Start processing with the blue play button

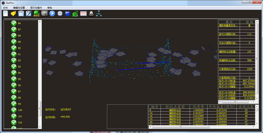52,13
